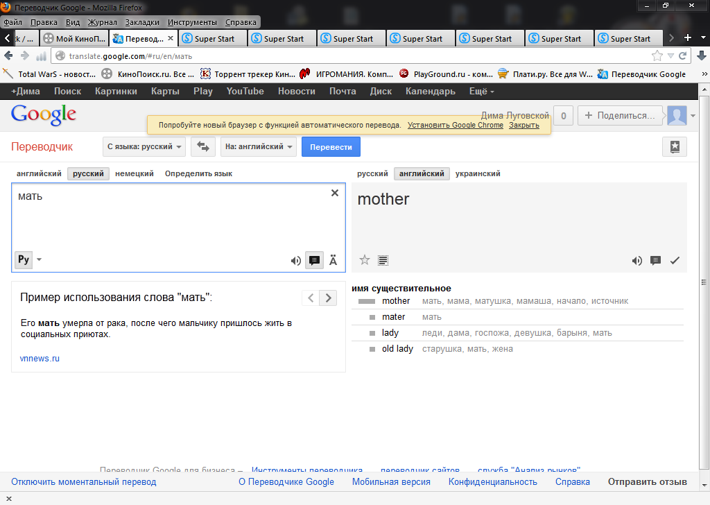Viewport: 710px width, 505px height.
Task: Open Почта in Google bar
Action: (x=343, y=91)
